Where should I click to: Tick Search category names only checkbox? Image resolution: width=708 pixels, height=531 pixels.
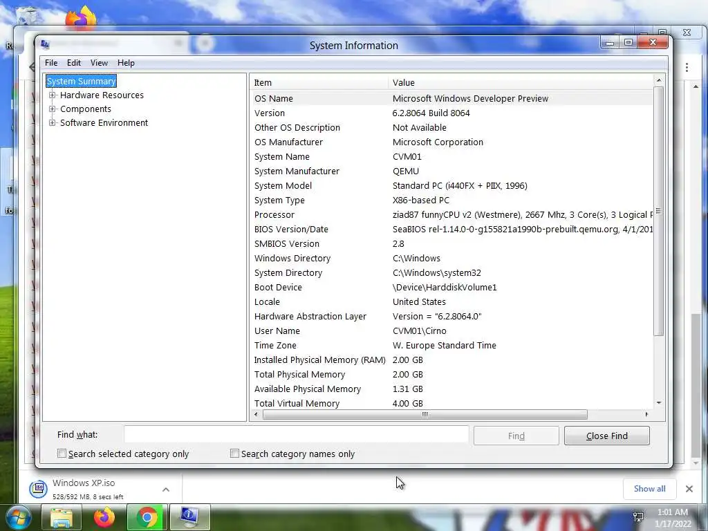tap(234, 454)
